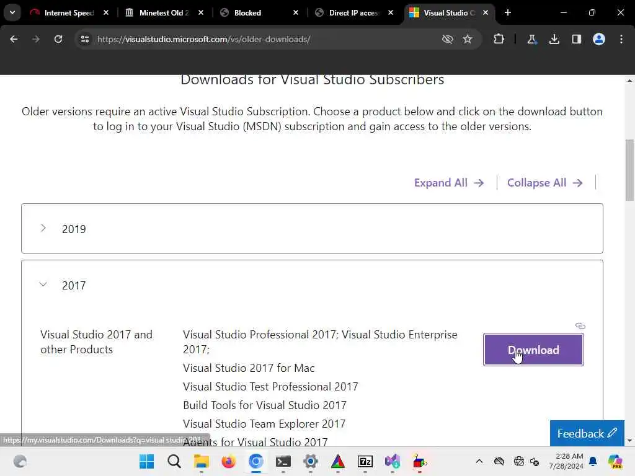The height and width of the screenshot is (476, 635).
Task: Open the terminal taskbar icon
Action: coord(283,461)
